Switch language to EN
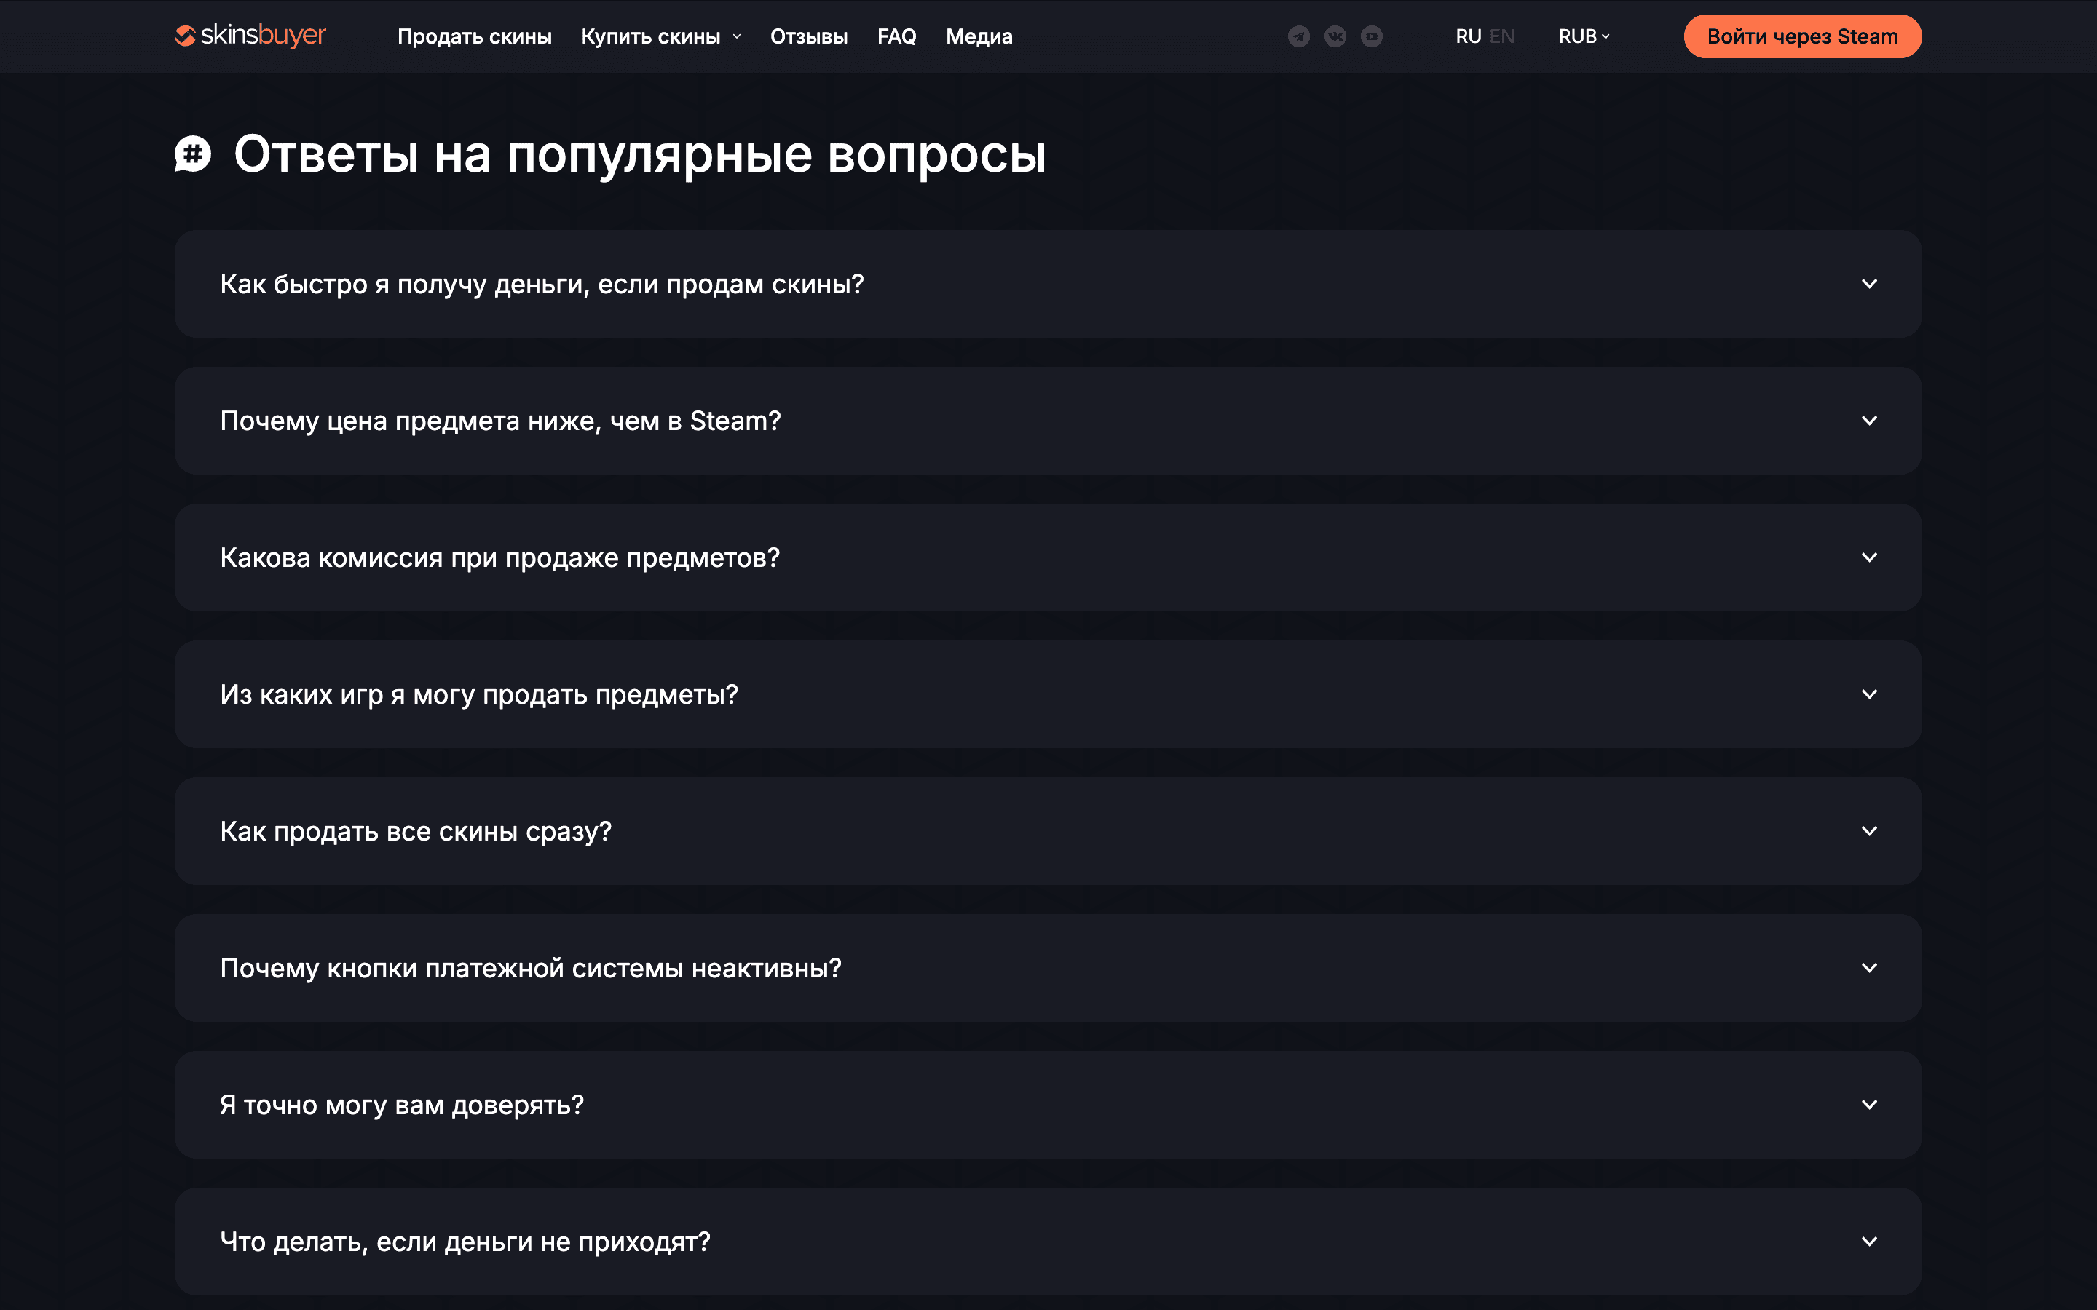 pos(1501,36)
